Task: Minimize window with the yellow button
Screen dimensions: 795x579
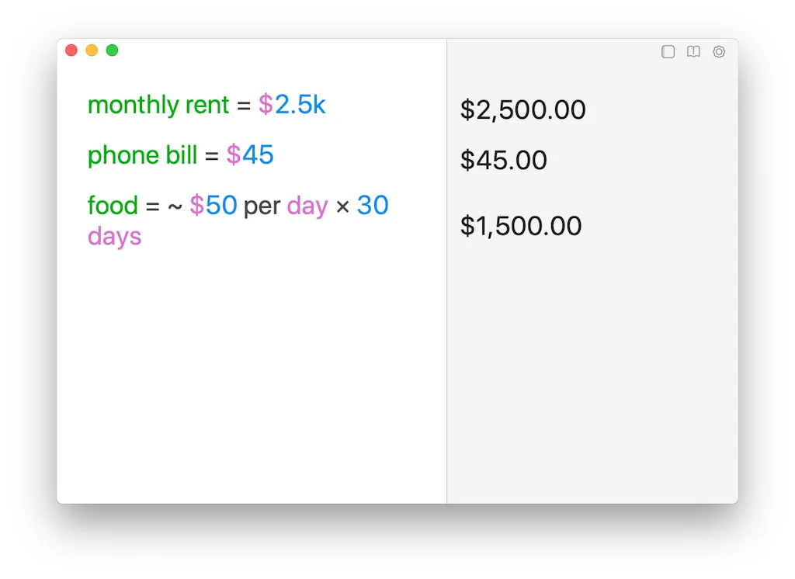Action: coord(92,50)
